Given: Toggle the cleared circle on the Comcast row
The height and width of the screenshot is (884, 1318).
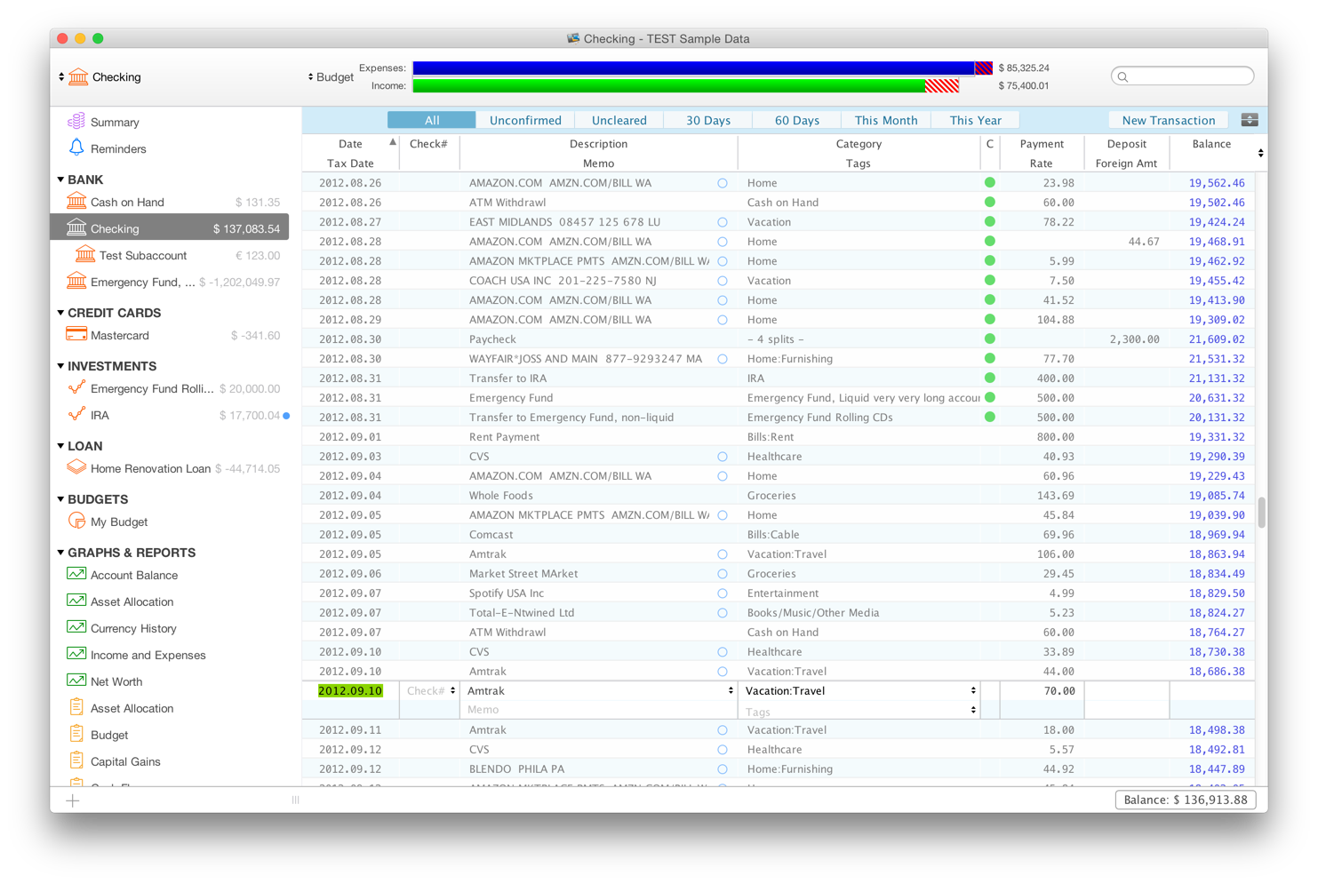Looking at the screenshot, I should (x=989, y=534).
